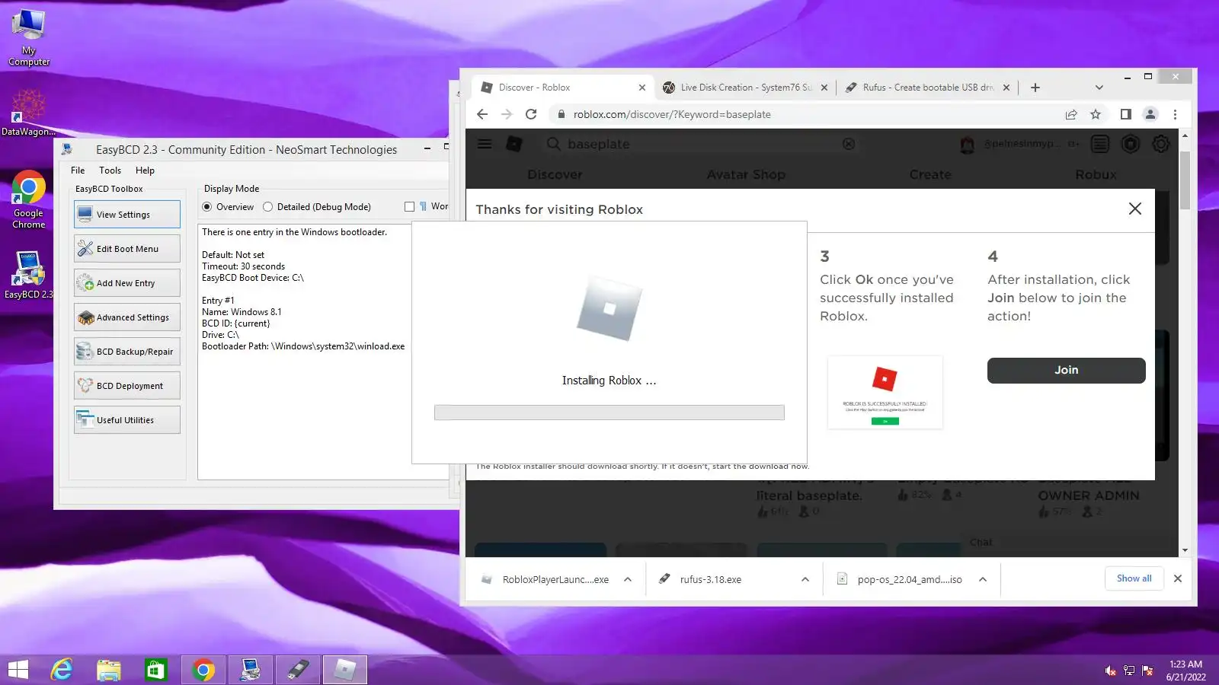Open BCD Backup/Repair
This screenshot has height=685, width=1219.
[x=127, y=352]
